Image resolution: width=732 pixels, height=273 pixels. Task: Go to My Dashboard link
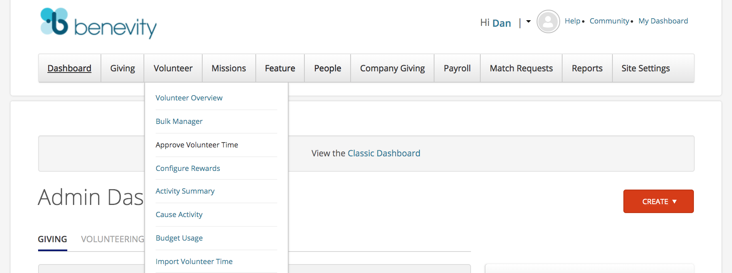(663, 21)
